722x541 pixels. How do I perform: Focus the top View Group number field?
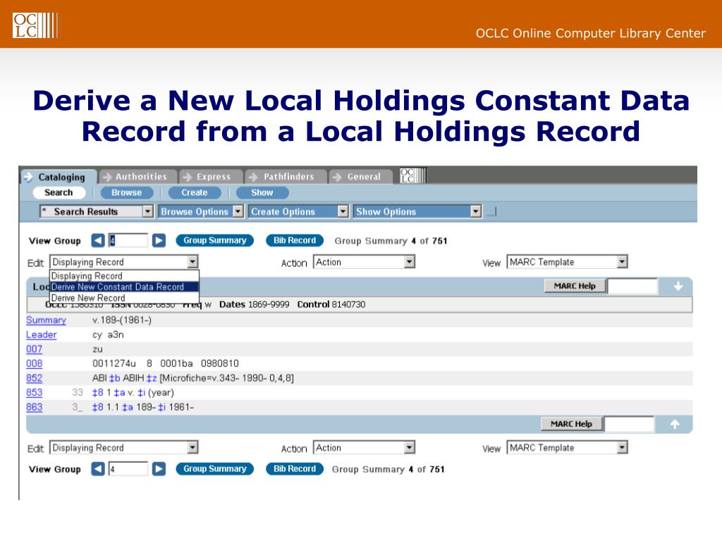pyautogui.click(x=128, y=240)
